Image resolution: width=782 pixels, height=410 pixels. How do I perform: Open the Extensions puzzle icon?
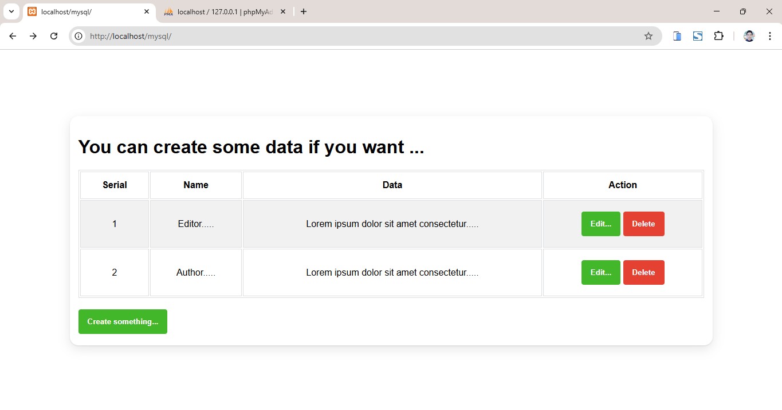coord(718,36)
